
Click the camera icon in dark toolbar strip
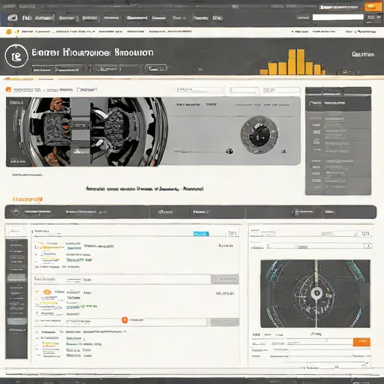(16, 212)
